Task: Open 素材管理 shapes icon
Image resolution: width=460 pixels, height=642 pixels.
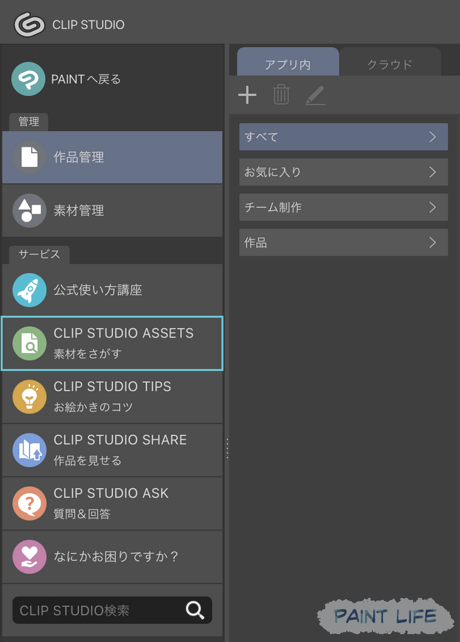Action: (28, 210)
